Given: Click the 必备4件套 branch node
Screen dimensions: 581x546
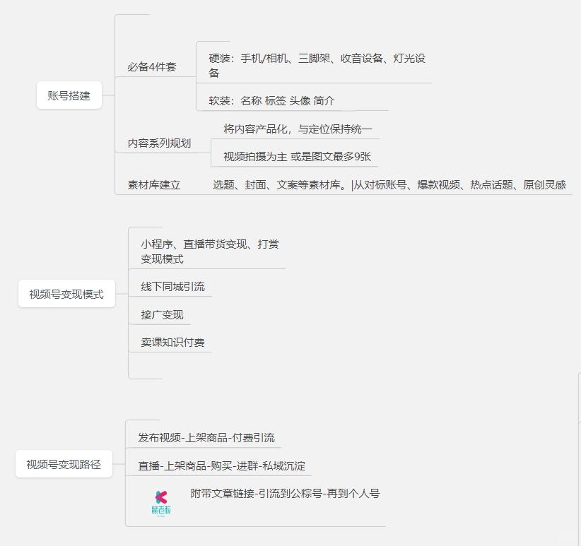Looking at the screenshot, I should 152,66.
